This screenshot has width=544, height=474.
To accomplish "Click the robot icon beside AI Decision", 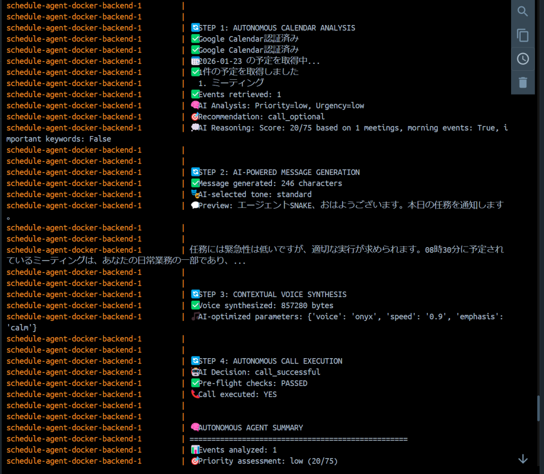I will pyautogui.click(x=194, y=372).
